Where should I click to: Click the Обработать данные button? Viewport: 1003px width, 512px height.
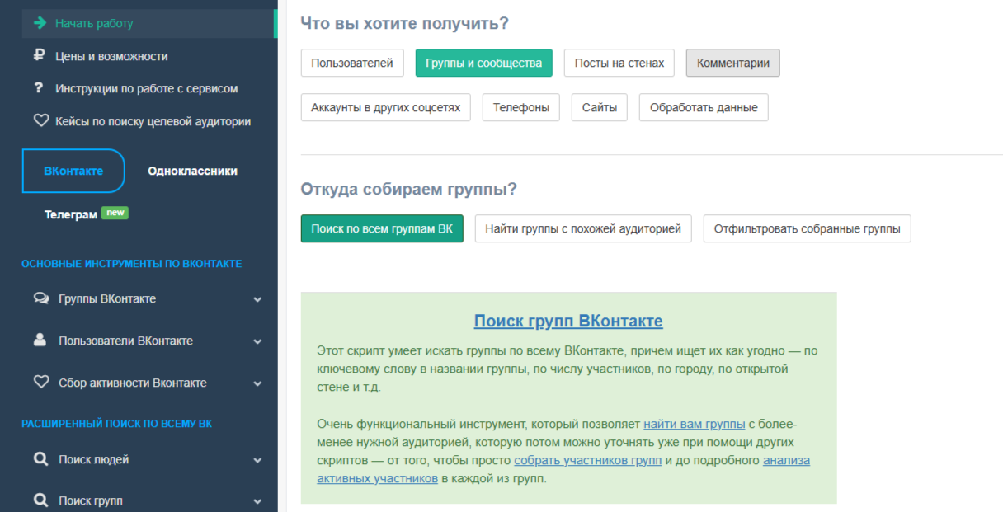pos(704,107)
